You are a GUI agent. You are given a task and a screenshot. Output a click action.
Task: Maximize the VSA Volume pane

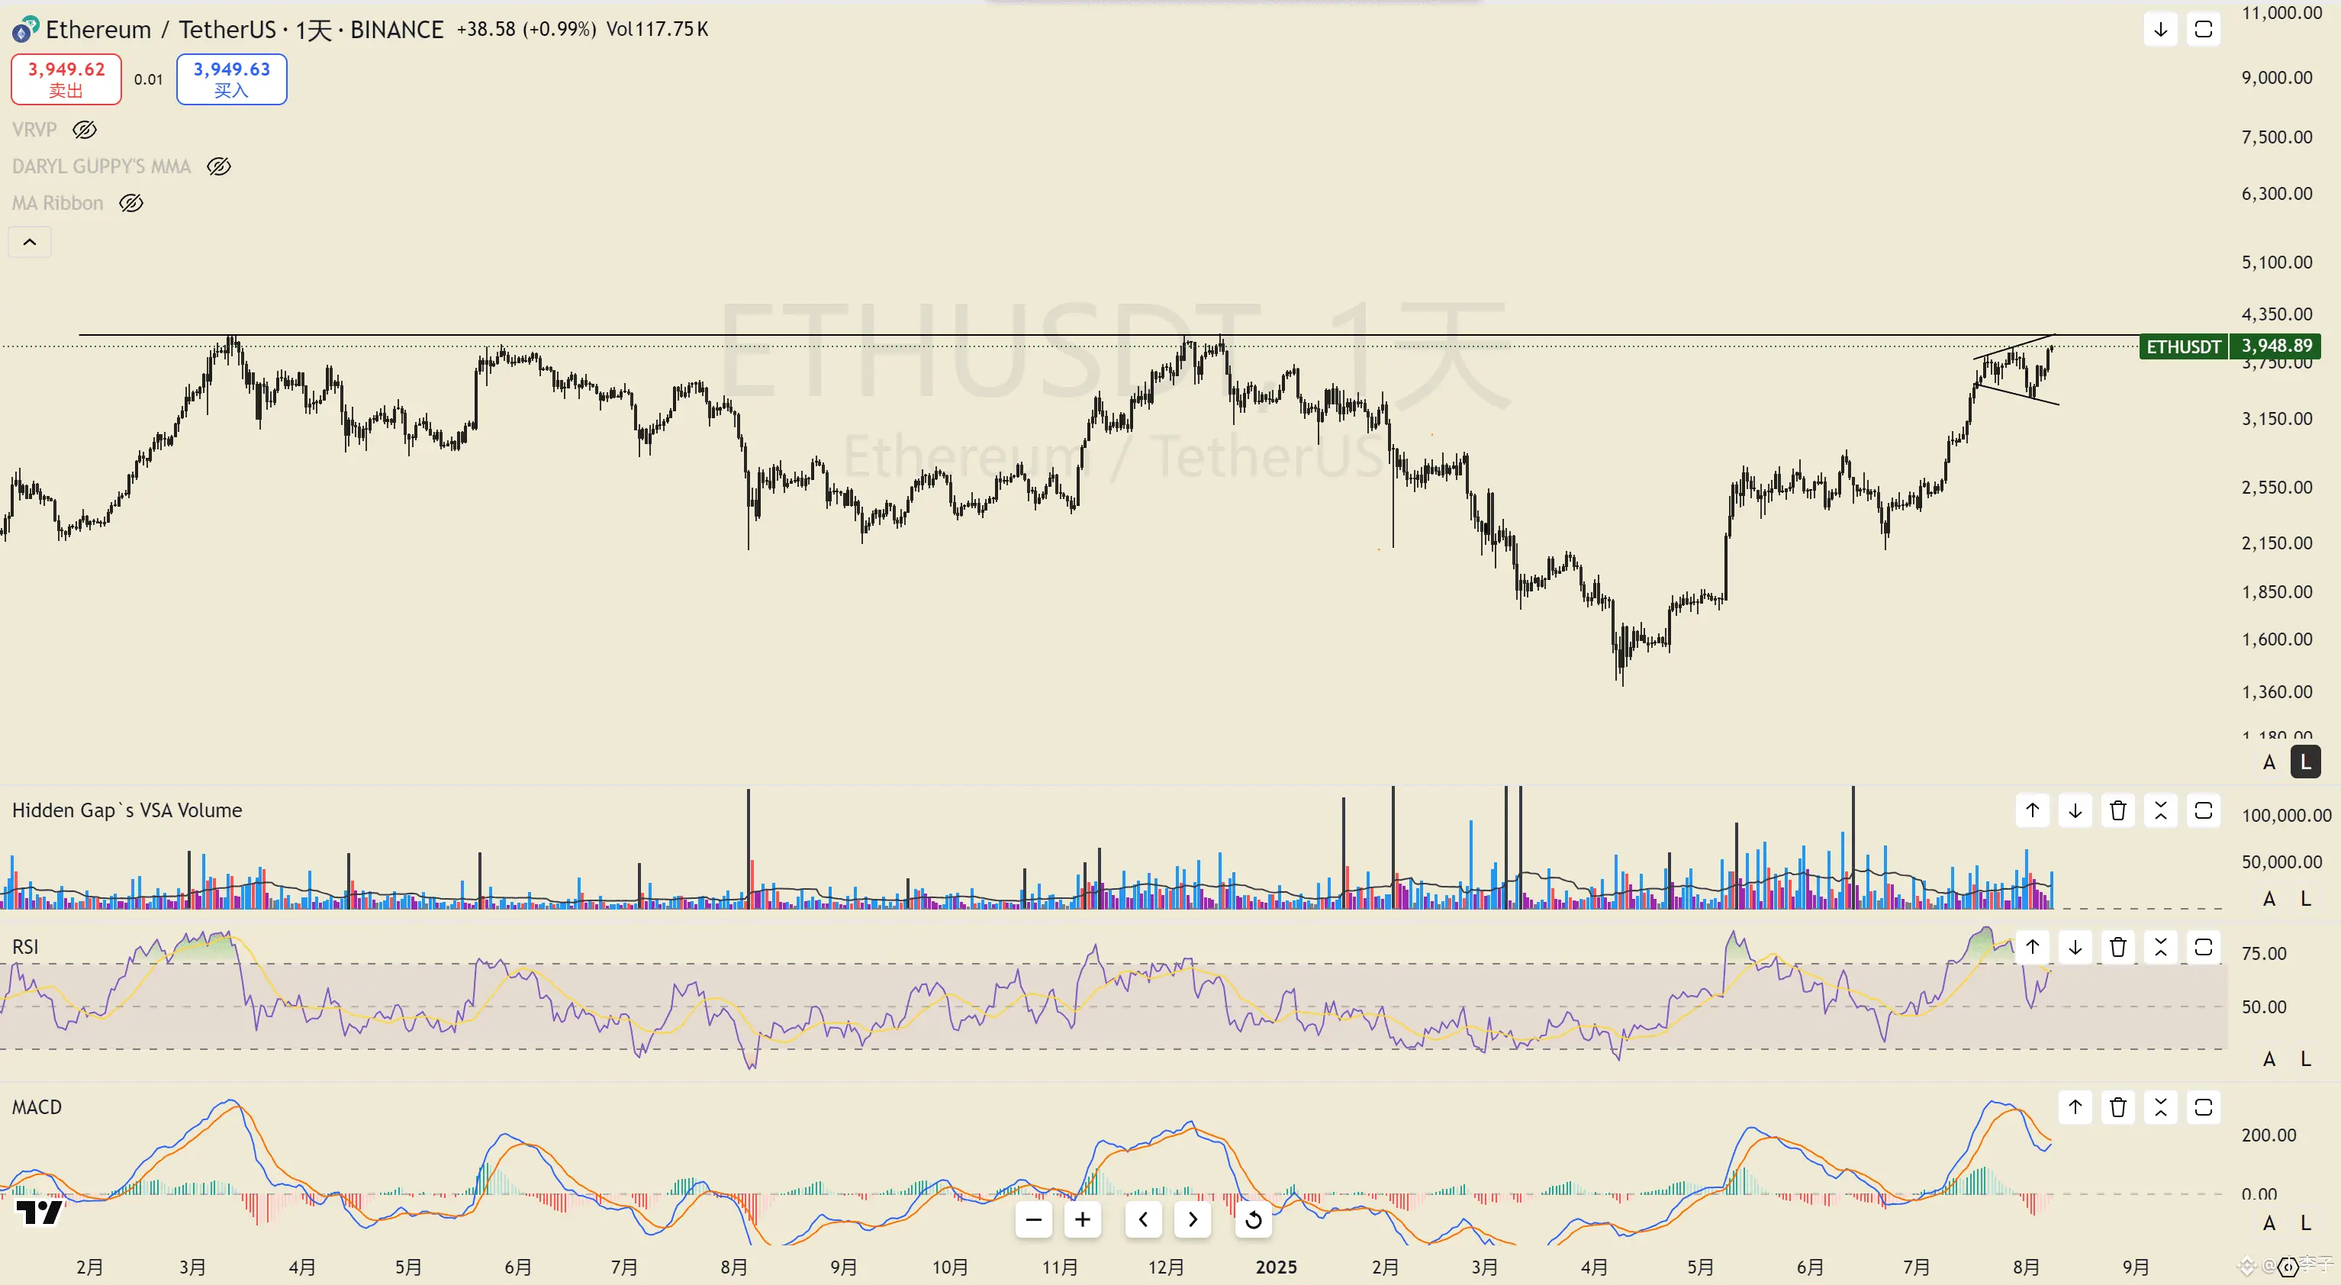2203,810
